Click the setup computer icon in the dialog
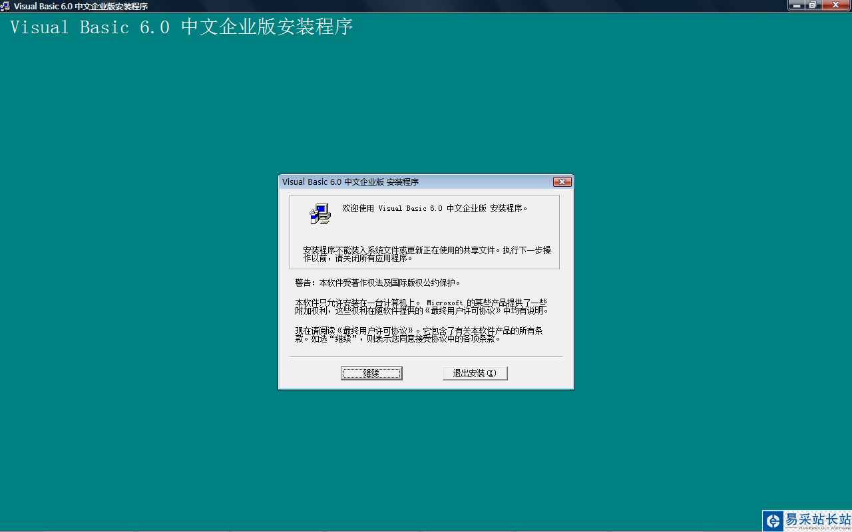The height and width of the screenshot is (532, 852). pos(320,213)
